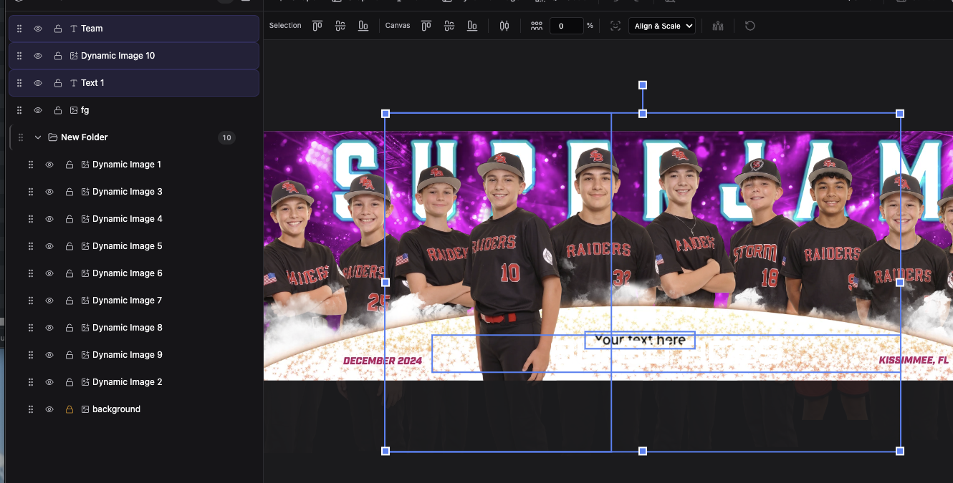Screen dimensions: 953x483
Task: Toggle visibility of Text 1 layer
Action: click(38, 83)
